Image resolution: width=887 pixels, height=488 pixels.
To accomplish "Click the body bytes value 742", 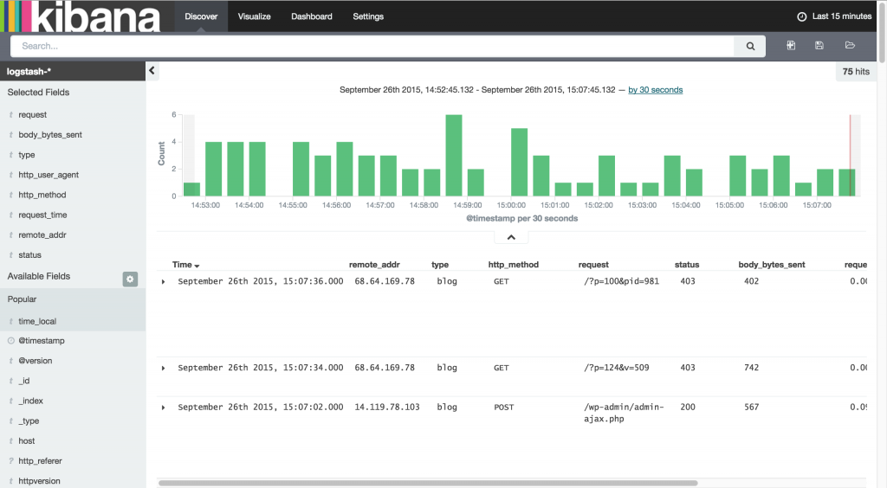I will 751,368.
